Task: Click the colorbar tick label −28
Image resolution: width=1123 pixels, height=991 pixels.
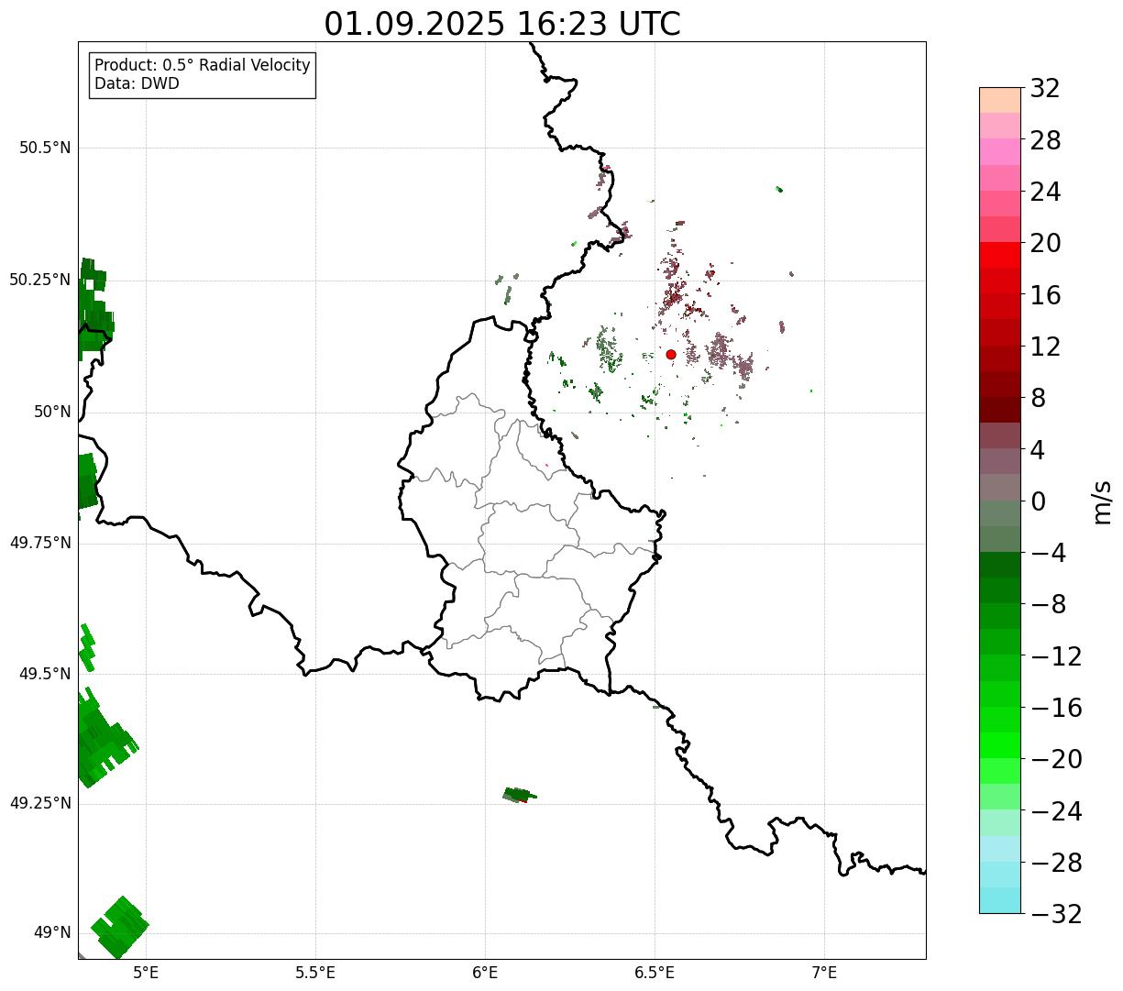Action: point(1056,863)
